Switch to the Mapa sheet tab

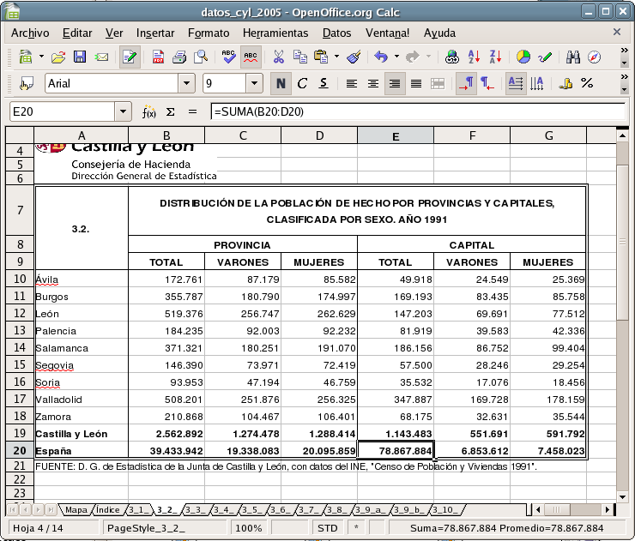pos(76,509)
